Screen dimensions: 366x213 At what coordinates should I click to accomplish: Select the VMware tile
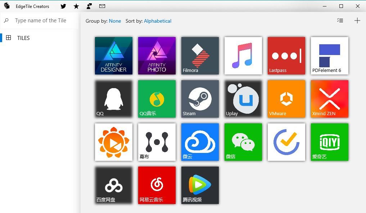click(x=286, y=99)
